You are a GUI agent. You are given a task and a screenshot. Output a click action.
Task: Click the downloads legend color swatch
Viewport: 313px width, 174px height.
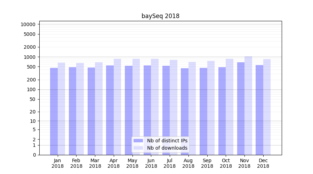coord(138,148)
